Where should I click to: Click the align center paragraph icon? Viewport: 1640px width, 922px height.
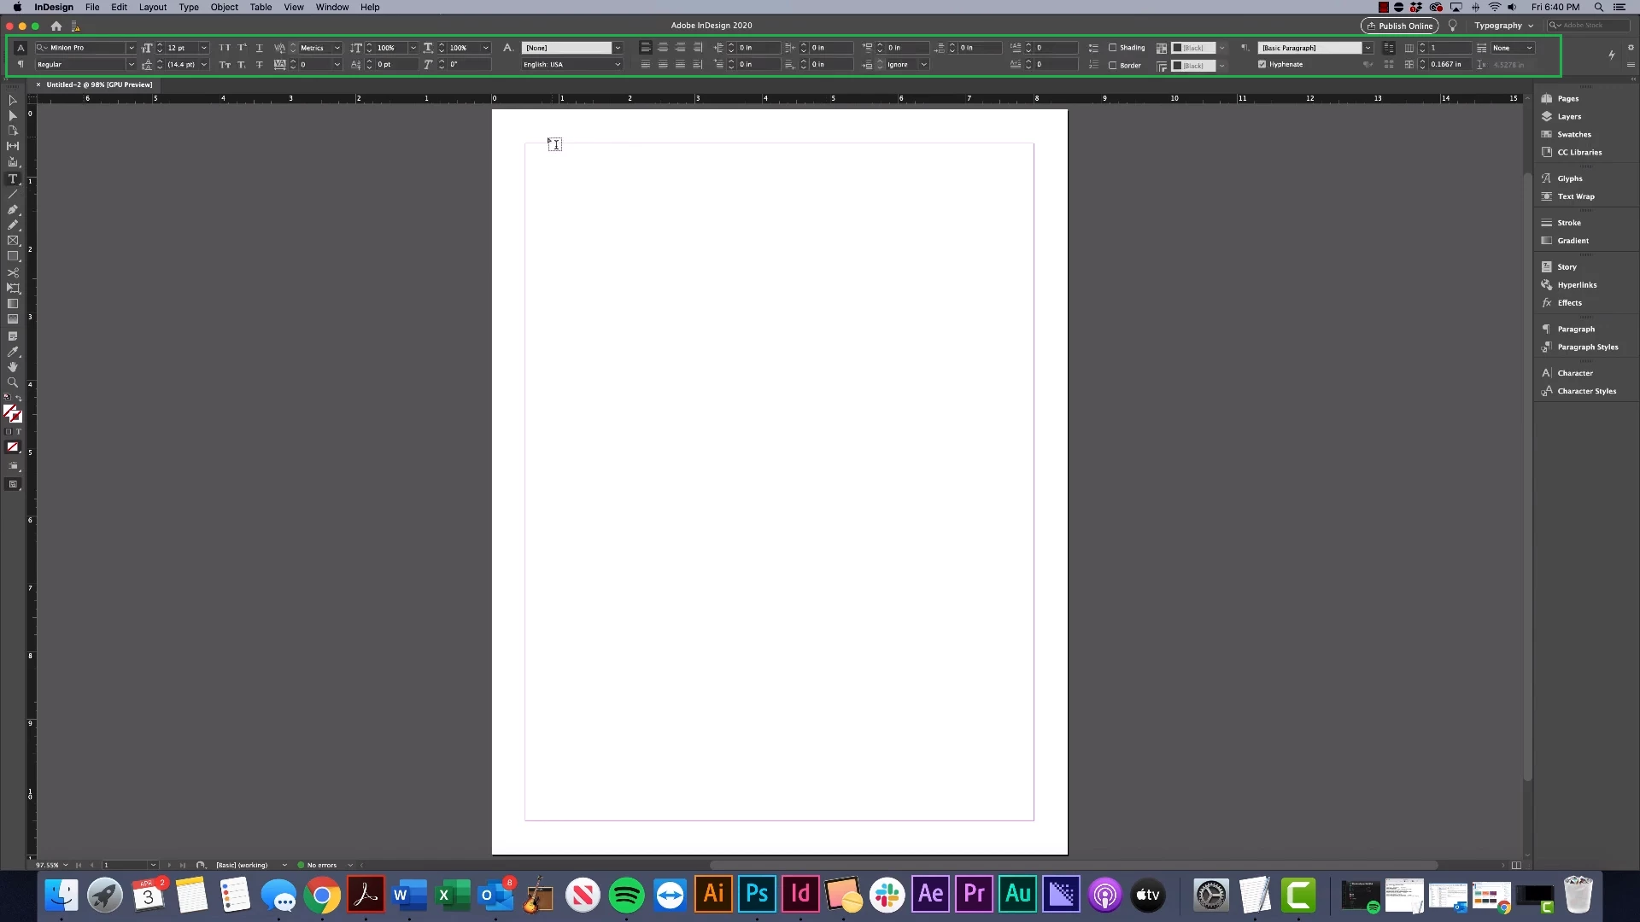663,48
